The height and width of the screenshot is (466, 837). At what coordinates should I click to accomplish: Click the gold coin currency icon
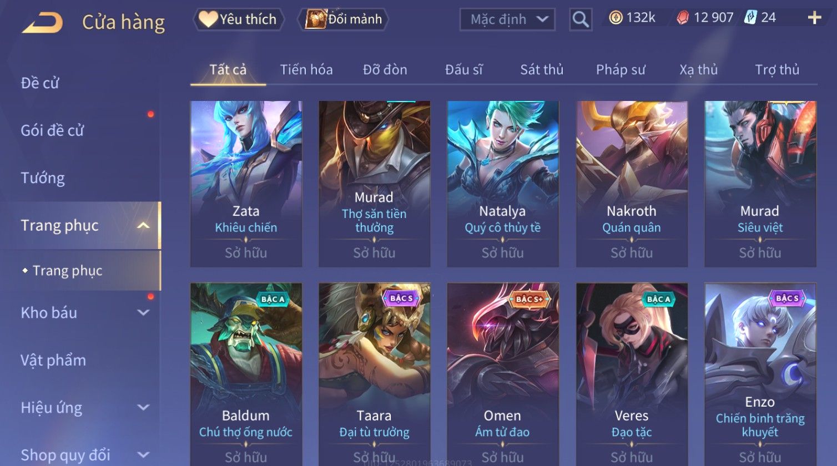click(616, 18)
